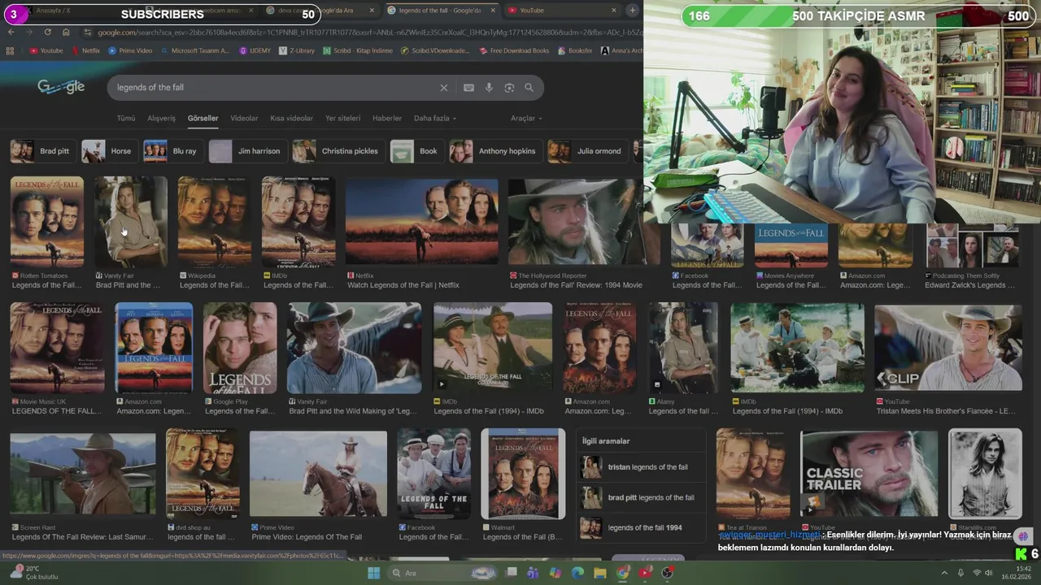Open the Windows Start menu

(x=374, y=573)
